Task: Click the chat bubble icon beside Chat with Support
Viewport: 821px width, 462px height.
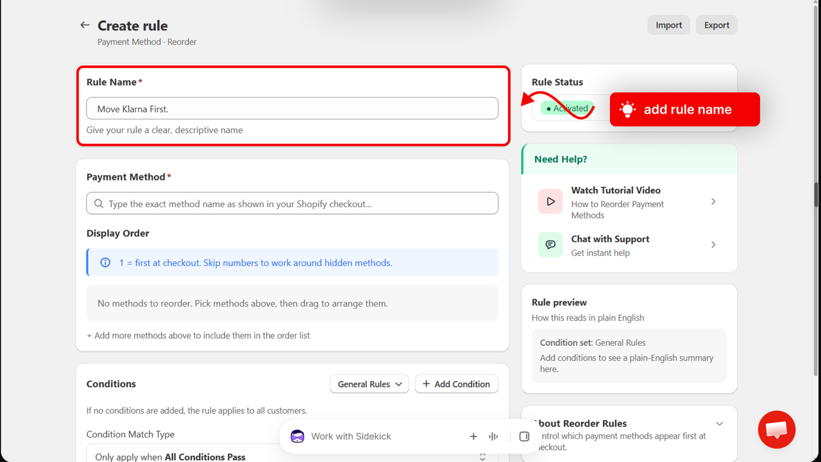Action: pyautogui.click(x=550, y=244)
